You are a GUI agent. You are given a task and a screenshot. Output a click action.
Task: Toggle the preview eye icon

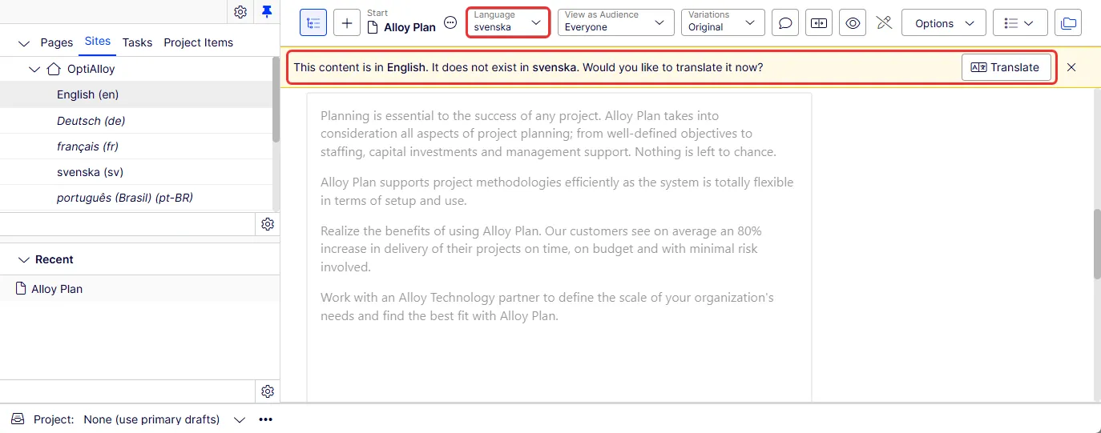tap(853, 23)
